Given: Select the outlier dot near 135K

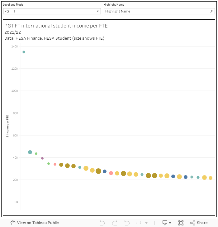Looking at the screenshot, I should [24, 52].
